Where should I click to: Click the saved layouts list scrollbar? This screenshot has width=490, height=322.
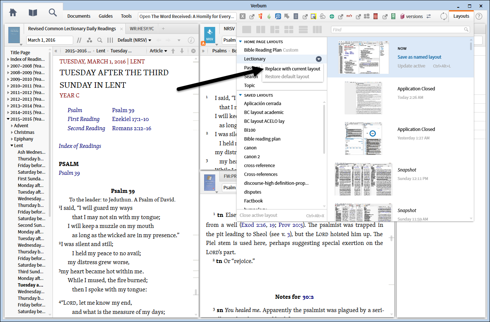tap(324, 129)
